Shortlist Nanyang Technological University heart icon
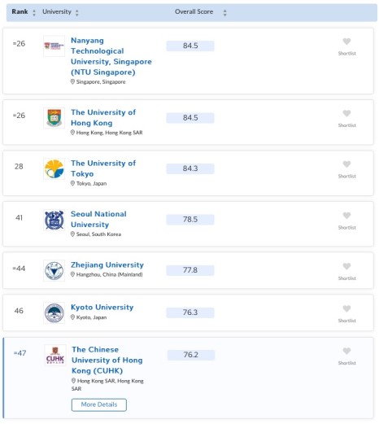Image resolution: width=379 pixels, height=424 pixels. [346, 42]
